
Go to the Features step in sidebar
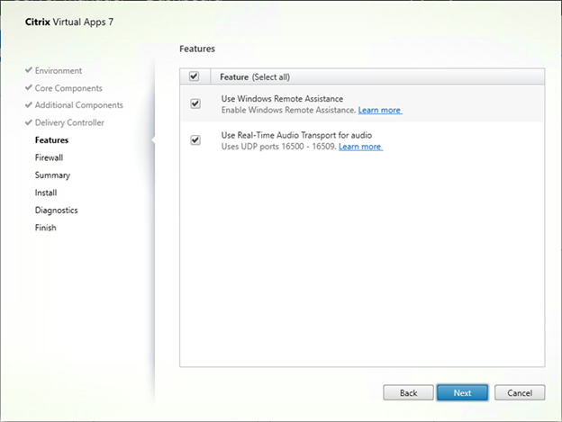pyautogui.click(x=51, y=140)
